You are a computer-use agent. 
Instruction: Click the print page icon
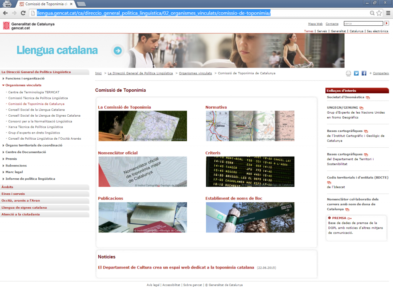tap(348, 73)
